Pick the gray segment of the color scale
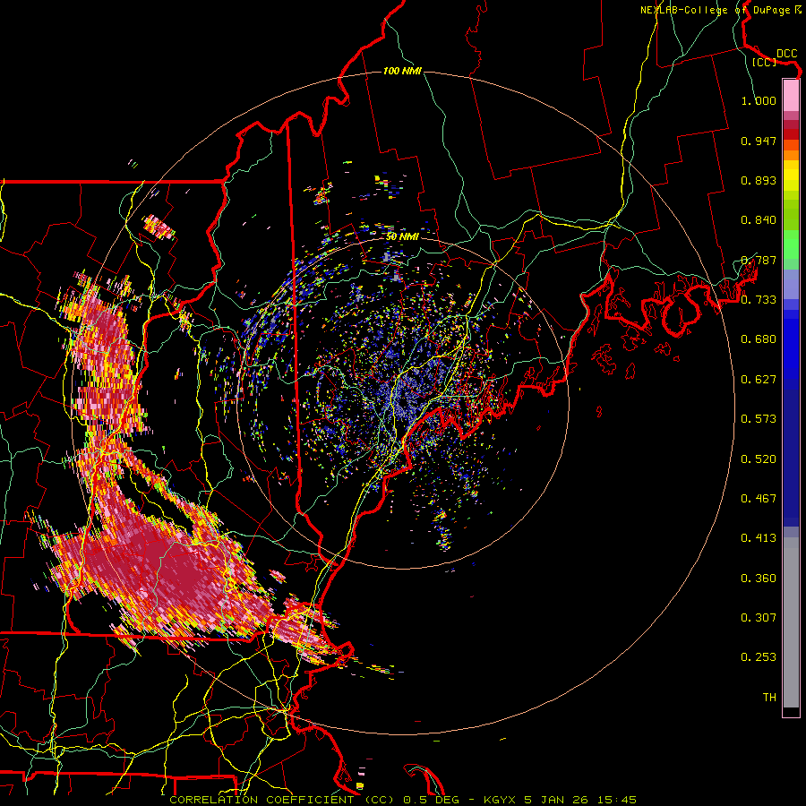The width and height of the screenshot is (806, 806). click(791, 622)
